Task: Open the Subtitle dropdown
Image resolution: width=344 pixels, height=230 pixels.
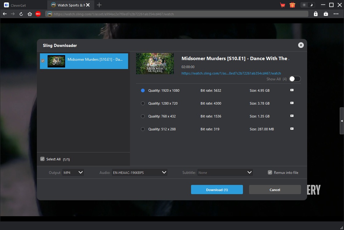Action: 225,172
